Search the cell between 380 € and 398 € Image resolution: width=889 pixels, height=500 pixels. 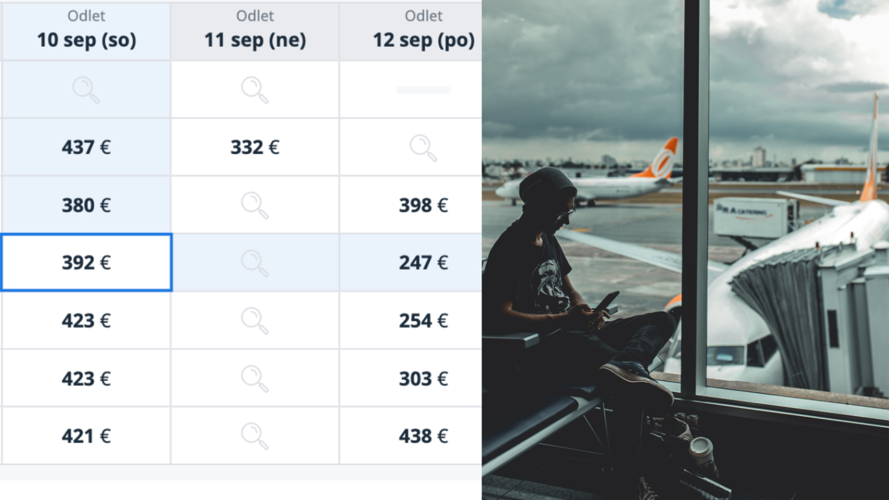(x=254, y=205)
